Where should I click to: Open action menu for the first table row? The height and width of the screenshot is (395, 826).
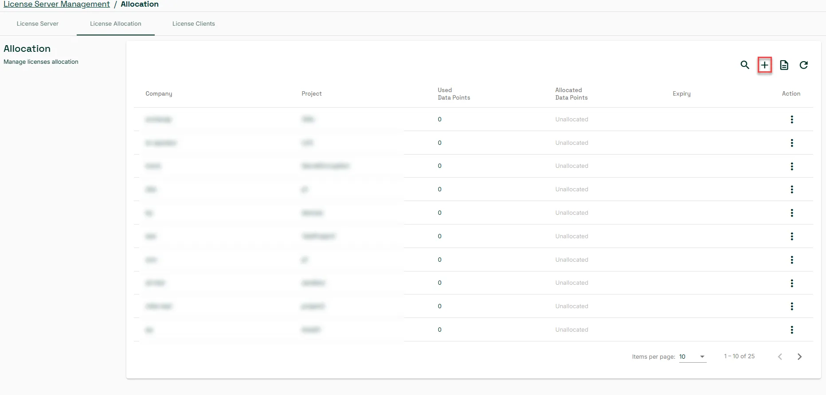pyautogui.click(x=792, y=120)
